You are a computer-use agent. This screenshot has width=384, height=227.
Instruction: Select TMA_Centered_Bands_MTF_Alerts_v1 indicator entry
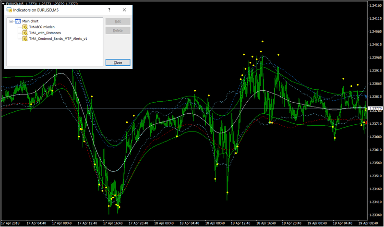pos(58,39)
